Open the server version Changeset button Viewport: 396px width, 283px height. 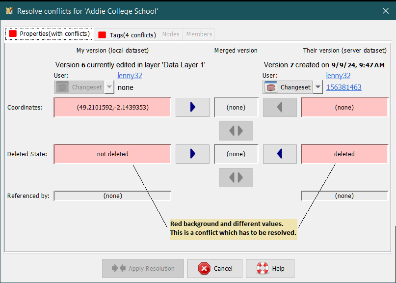click(288, 87)
